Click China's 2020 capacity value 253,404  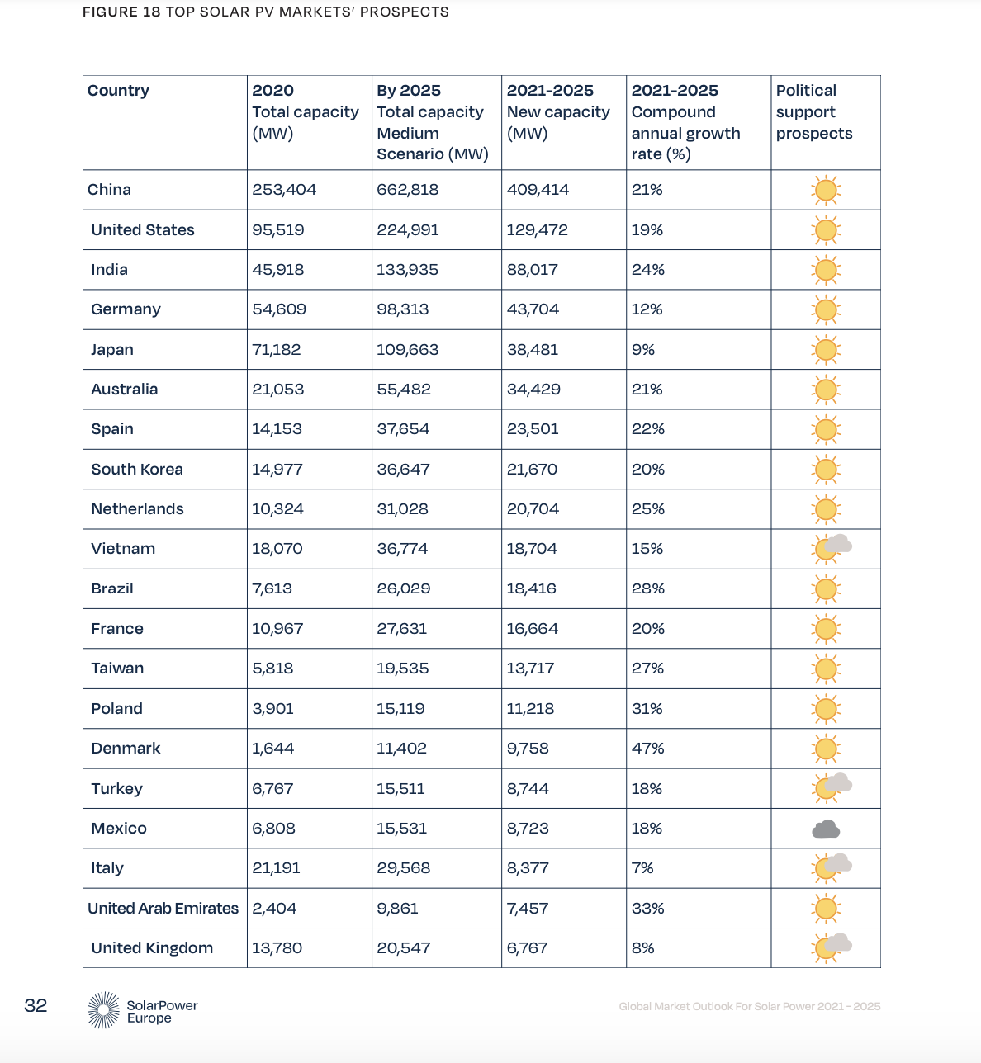coord(284,190)
